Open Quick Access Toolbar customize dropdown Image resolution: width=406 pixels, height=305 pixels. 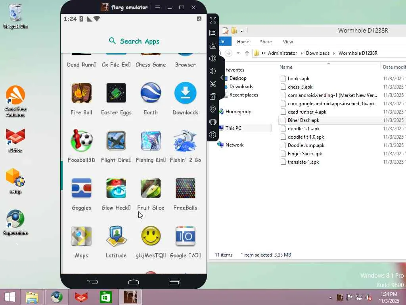coord(241,31)
